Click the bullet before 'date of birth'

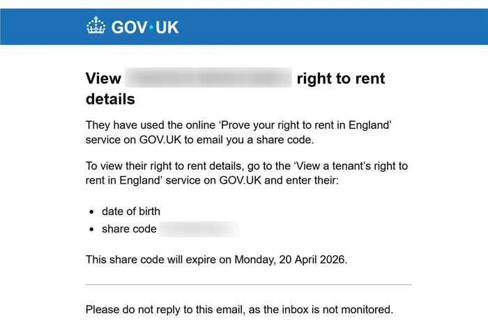[93, 212]
